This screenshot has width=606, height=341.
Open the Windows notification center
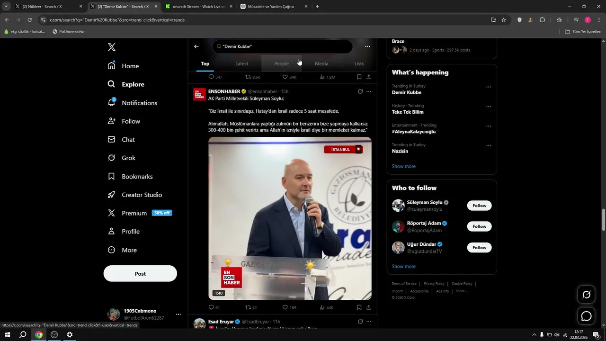pos(596,335)
